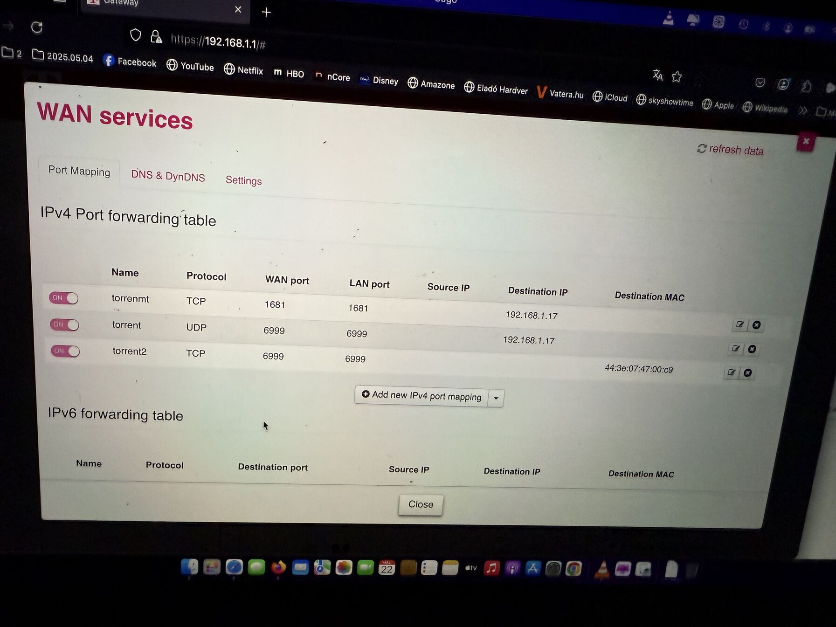
Task: Disable the torrent2 port mapping switch
Action: click(65, 351)
